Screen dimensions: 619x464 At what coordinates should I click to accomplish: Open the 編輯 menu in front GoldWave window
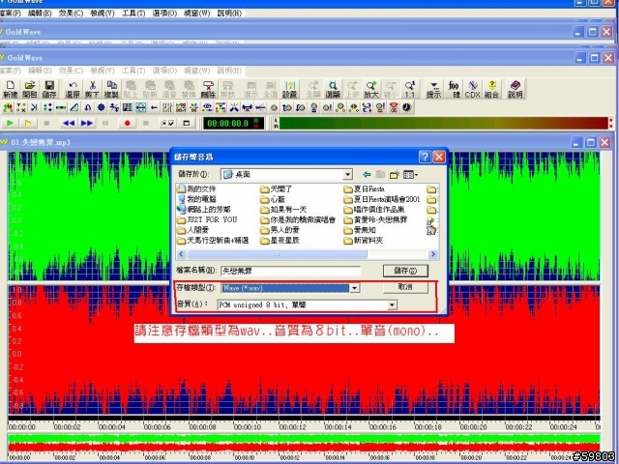click(x=40, y=71)
